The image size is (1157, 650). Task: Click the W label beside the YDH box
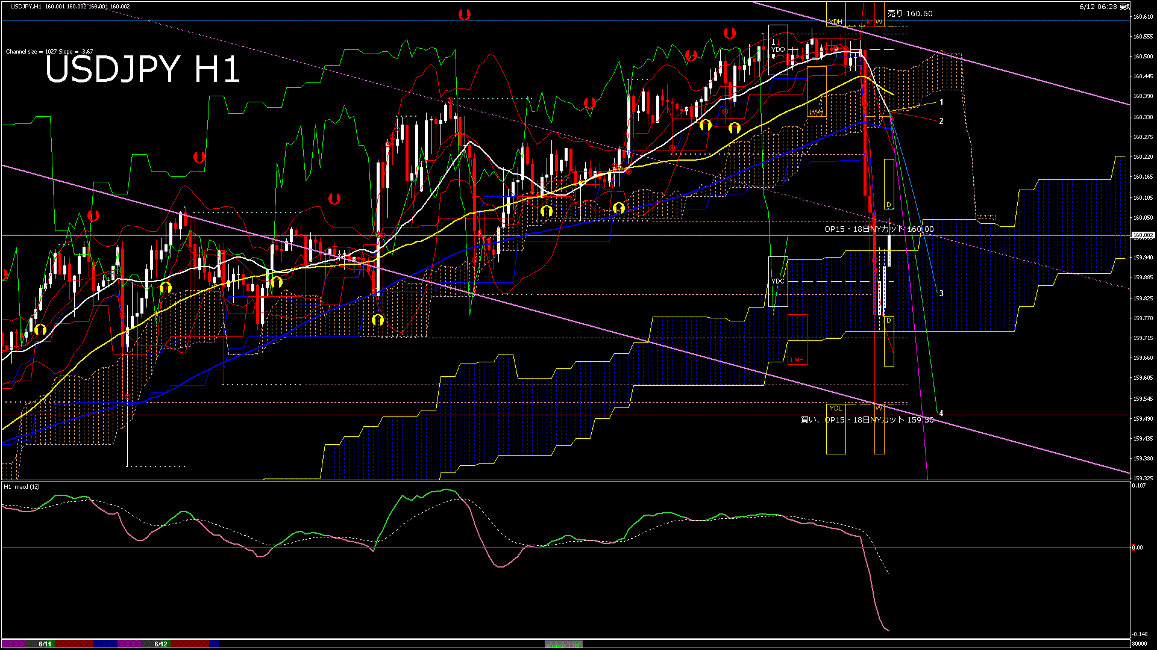[879, 22]
